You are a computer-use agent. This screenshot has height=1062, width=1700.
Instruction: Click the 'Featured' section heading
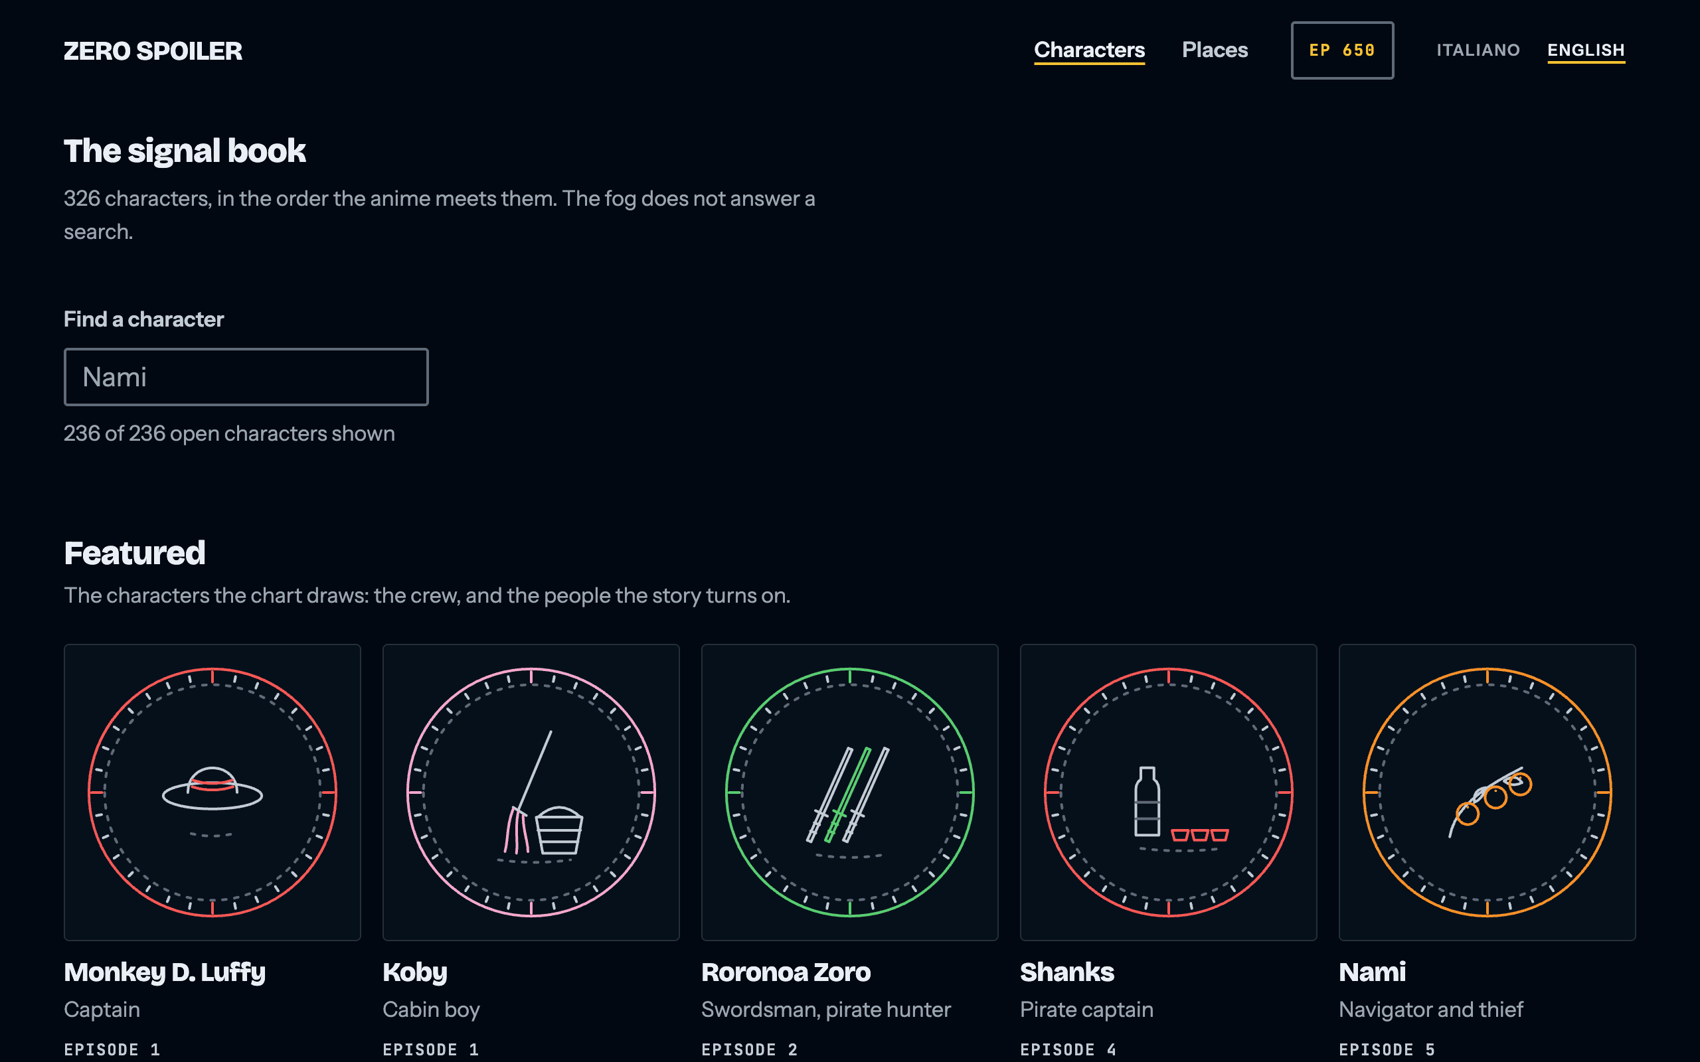click(134, 553)
